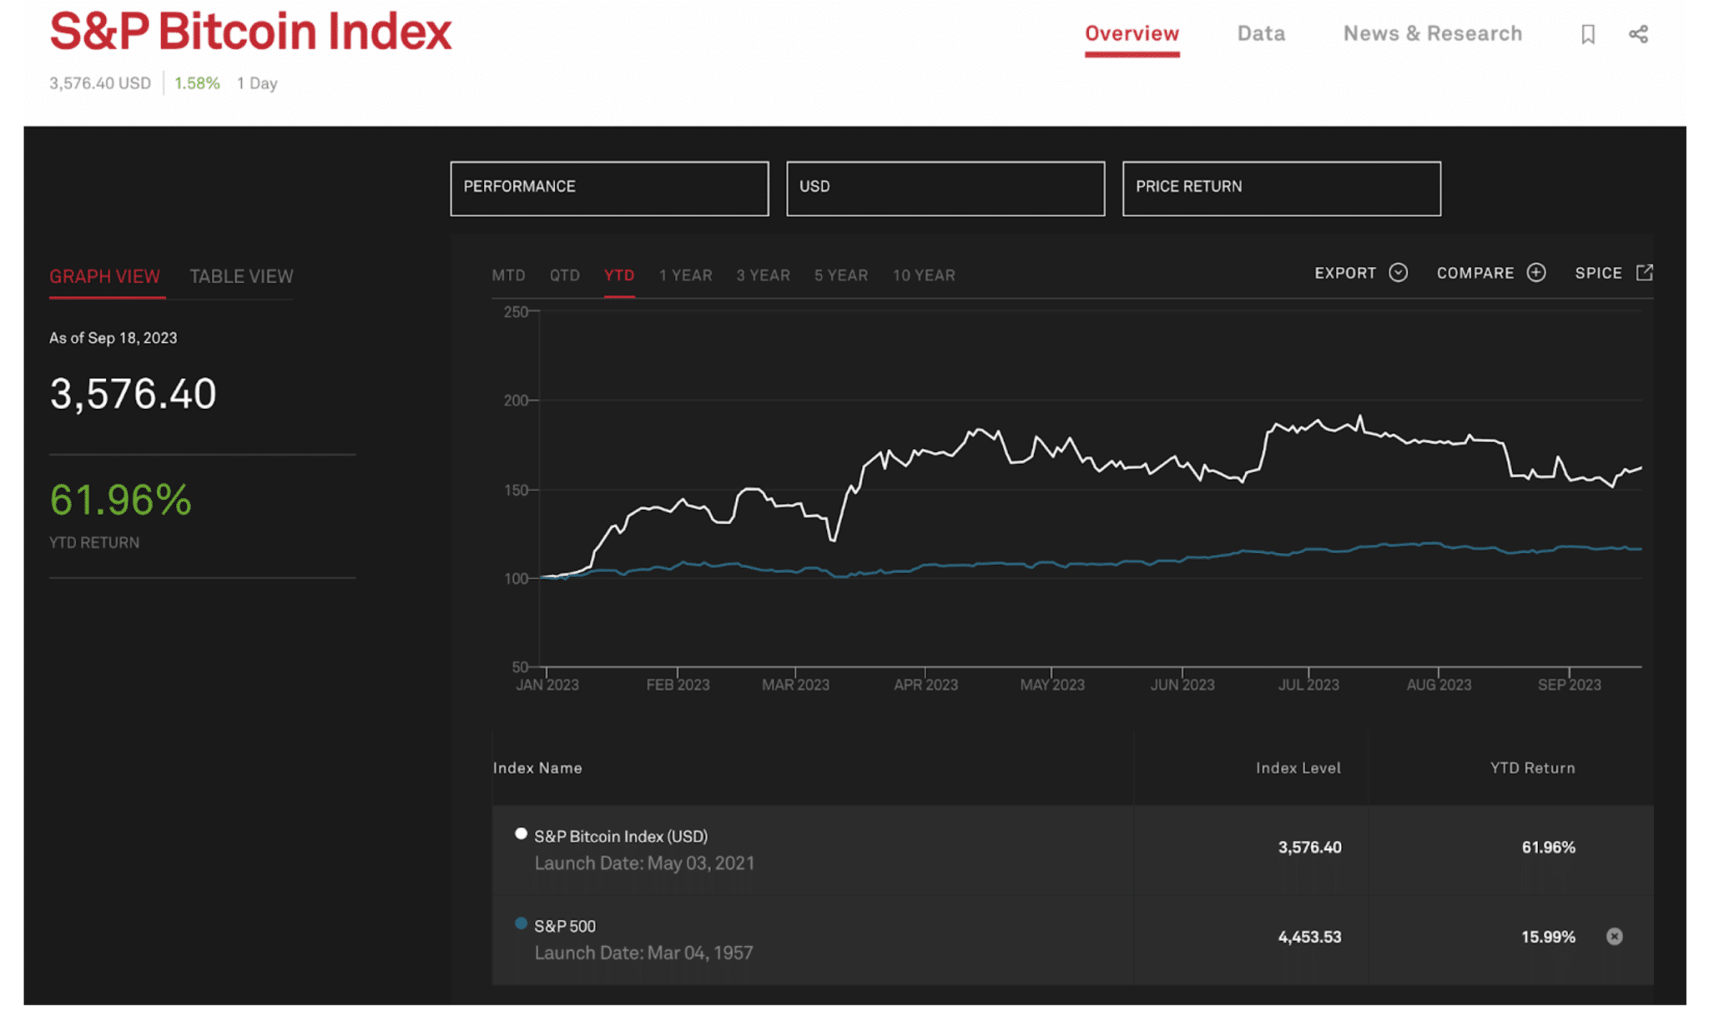Open SPICE external link icon
The width and height of the screenshot is (1709, 1012).
tap(1644, 273)
